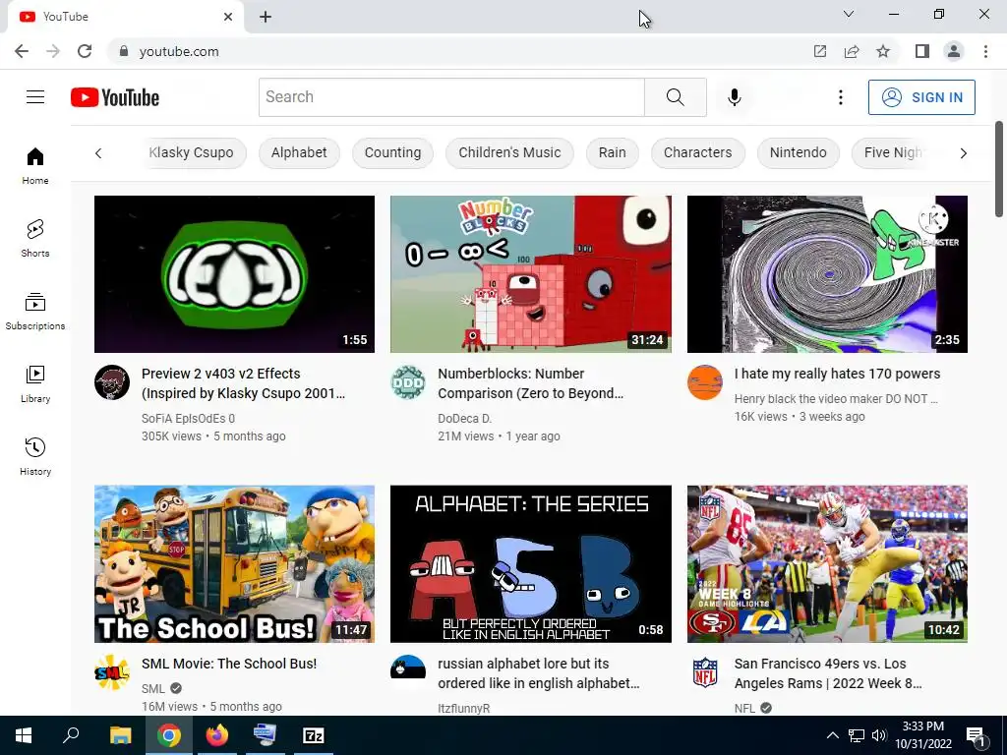The height and width of the screenshot is (755, 1007).
Task: Open Library in the sidebar
Action: [35, 384]
